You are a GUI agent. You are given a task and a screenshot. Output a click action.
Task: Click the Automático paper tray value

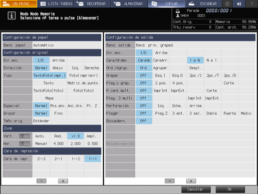67,45
